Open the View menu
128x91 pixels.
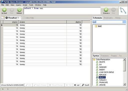(x=12, y=5)
